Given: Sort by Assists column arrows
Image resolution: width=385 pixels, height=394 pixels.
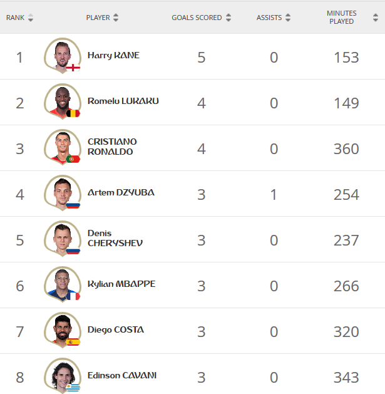Looking at the screenshot, I should (288, 18).
